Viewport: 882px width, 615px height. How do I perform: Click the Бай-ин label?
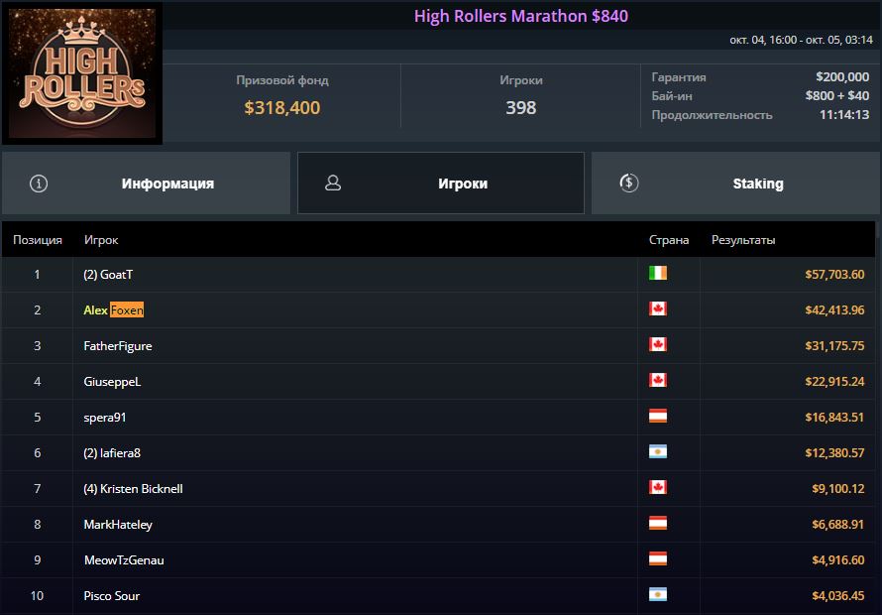pyautogui.click(x=672, y=96)
